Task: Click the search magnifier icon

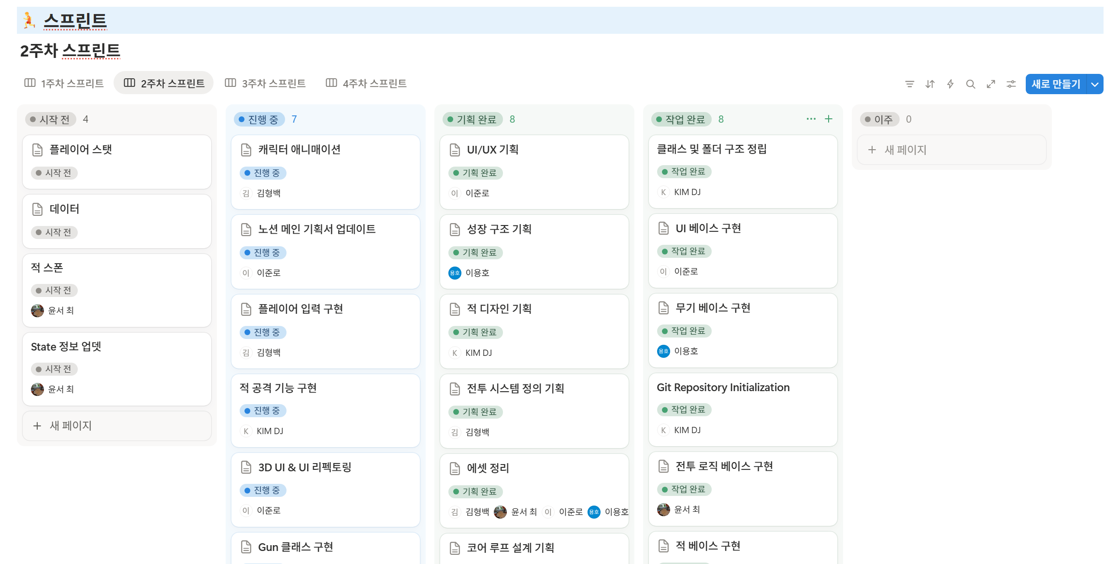Action: coord(970,84)
